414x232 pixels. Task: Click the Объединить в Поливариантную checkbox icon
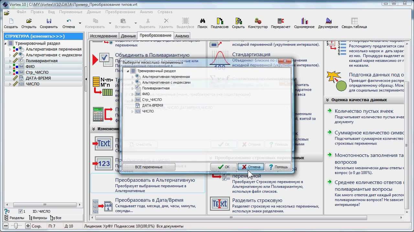103,59
